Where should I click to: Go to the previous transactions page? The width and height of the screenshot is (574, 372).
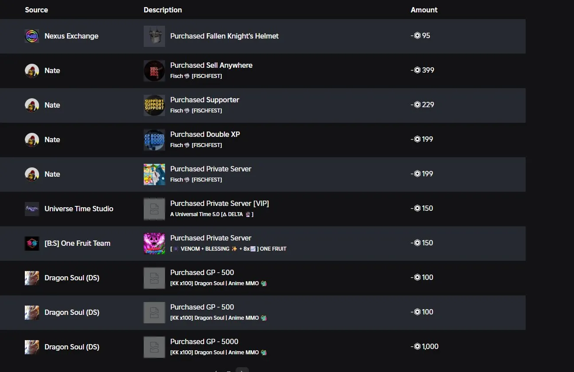(217, 371)
